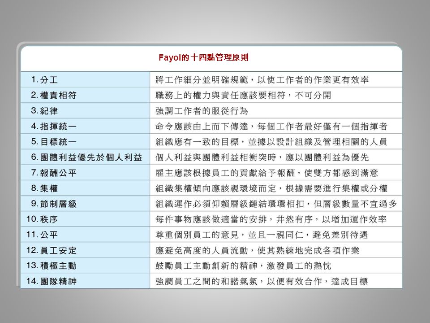Click the description beginning '尊重個別員工的意見'
Screen dimensions: 430x323
(x=262, y=235)
